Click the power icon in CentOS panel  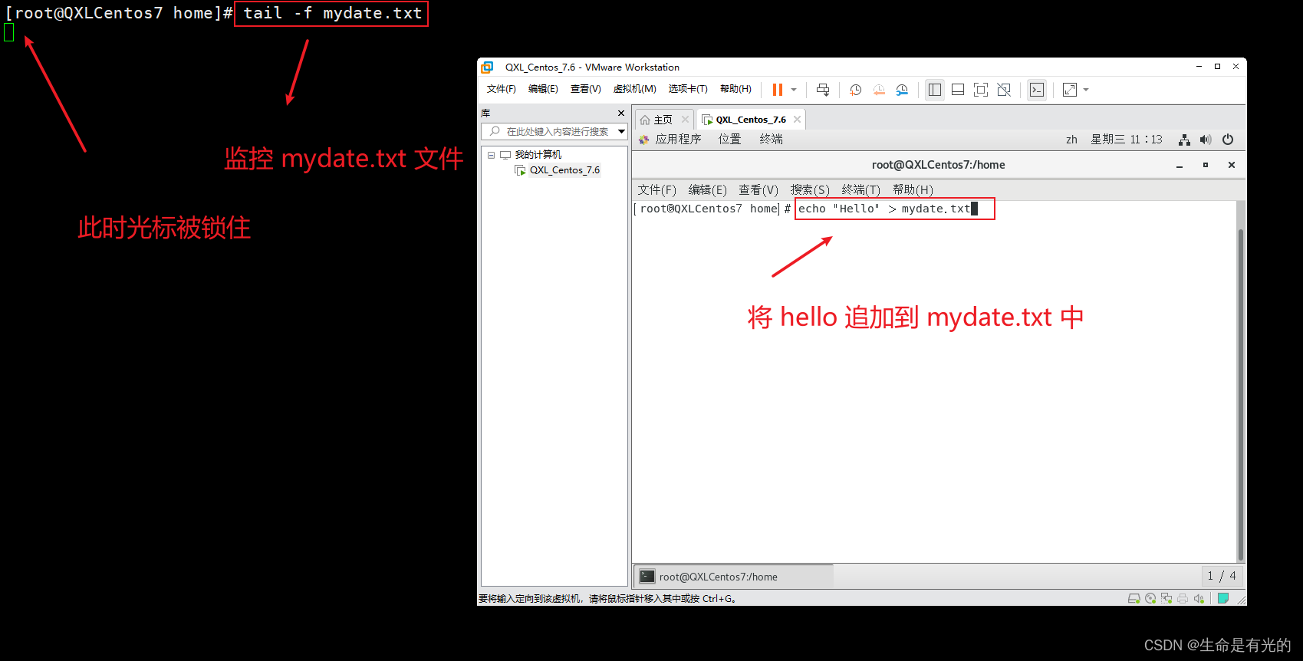(1228, 140)
